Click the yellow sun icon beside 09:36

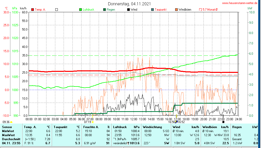click(x=11, y=122)
